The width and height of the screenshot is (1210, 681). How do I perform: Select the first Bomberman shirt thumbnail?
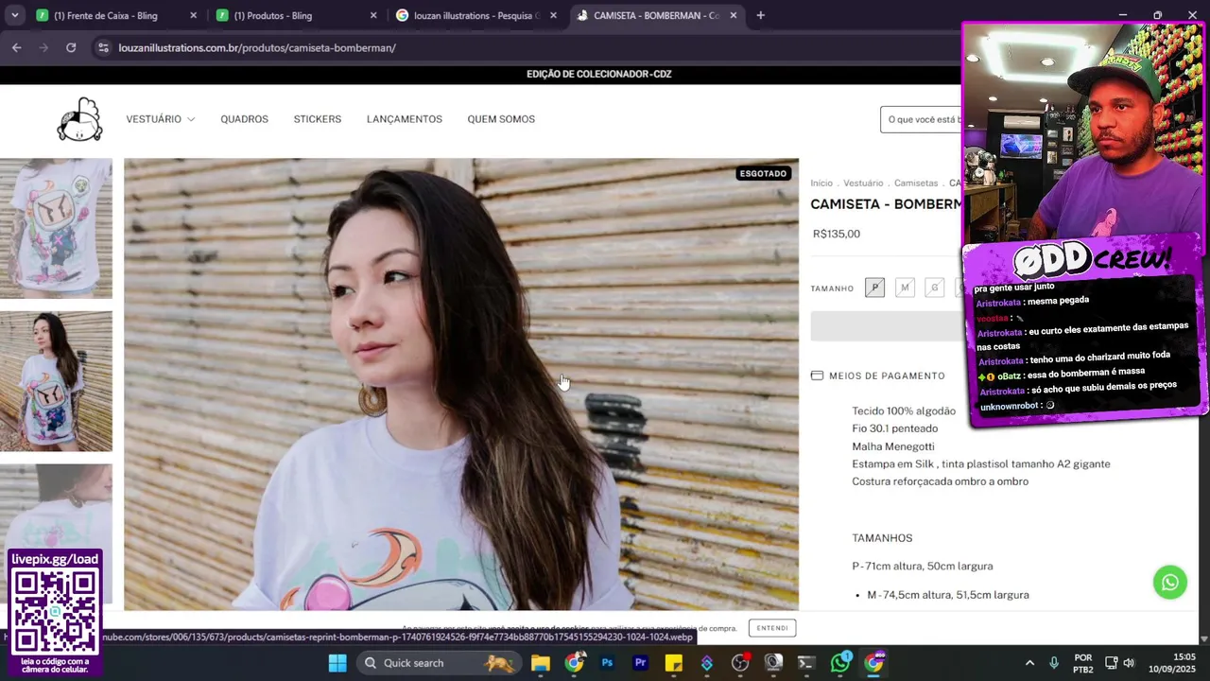[56, 228]
